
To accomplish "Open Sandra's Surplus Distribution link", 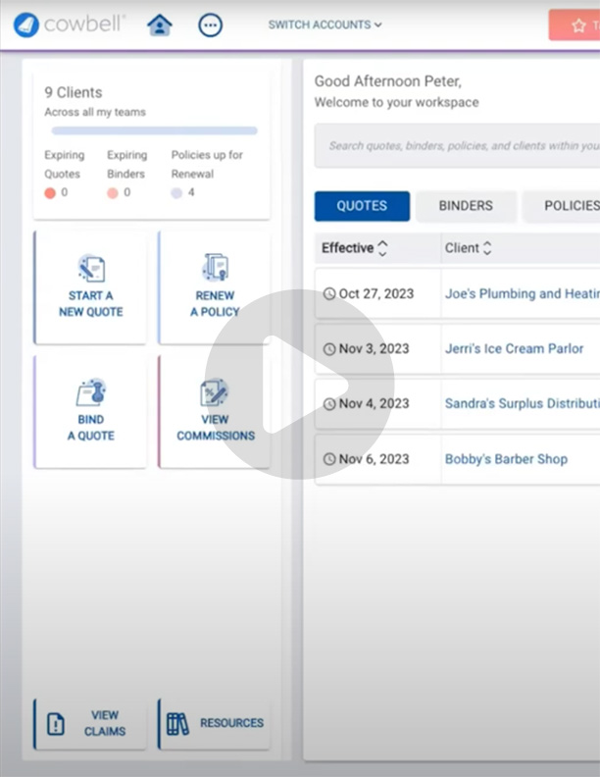I will click(x=523, y=403).
